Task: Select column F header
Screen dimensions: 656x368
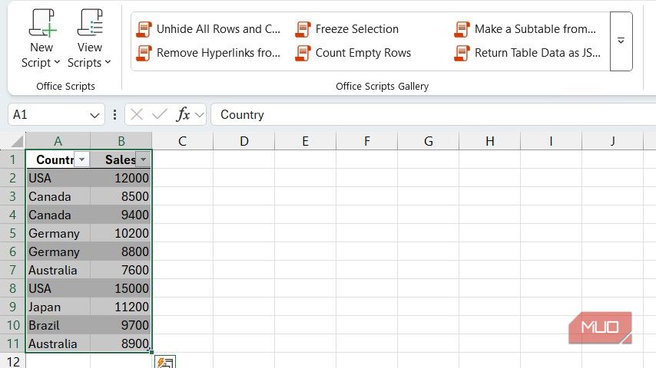Action: click(367, 141)
